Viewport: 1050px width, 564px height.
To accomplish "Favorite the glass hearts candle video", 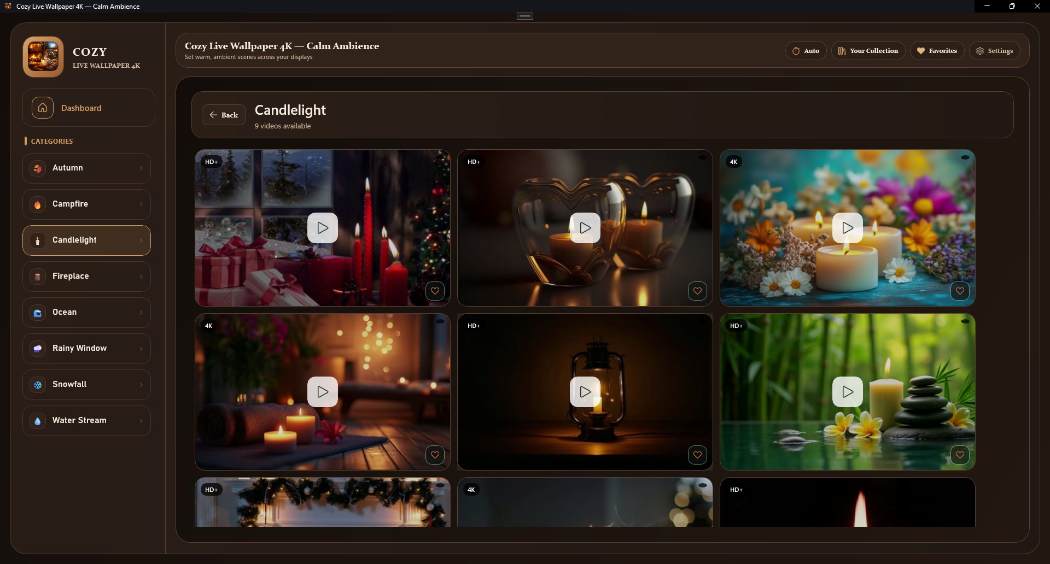I will [x=697, y=291].
